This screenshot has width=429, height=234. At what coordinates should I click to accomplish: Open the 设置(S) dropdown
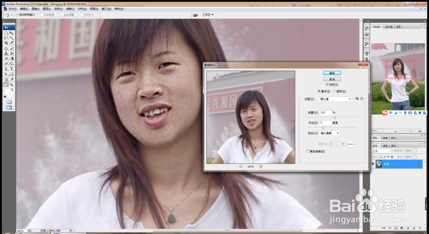(x=335, y=99)
